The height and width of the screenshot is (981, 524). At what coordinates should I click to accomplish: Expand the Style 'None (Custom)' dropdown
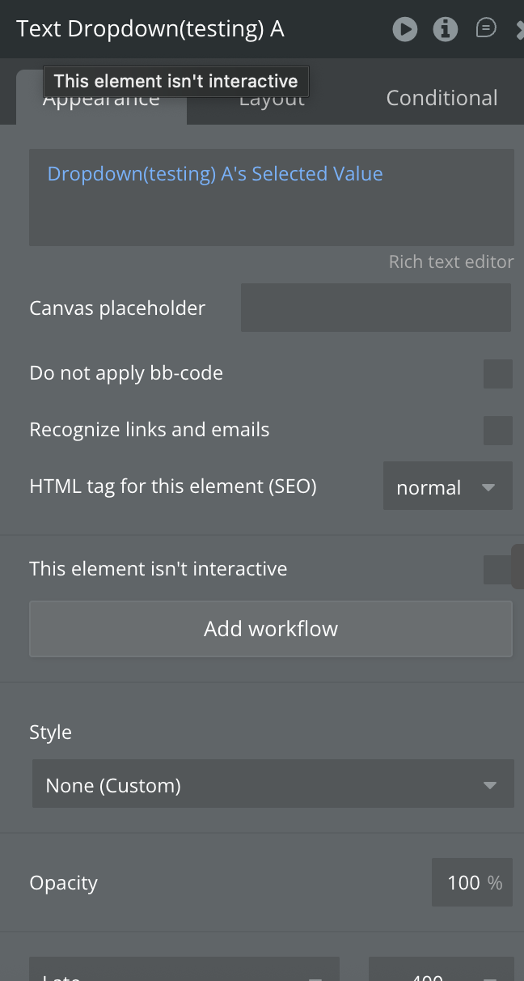coord(273,785)
